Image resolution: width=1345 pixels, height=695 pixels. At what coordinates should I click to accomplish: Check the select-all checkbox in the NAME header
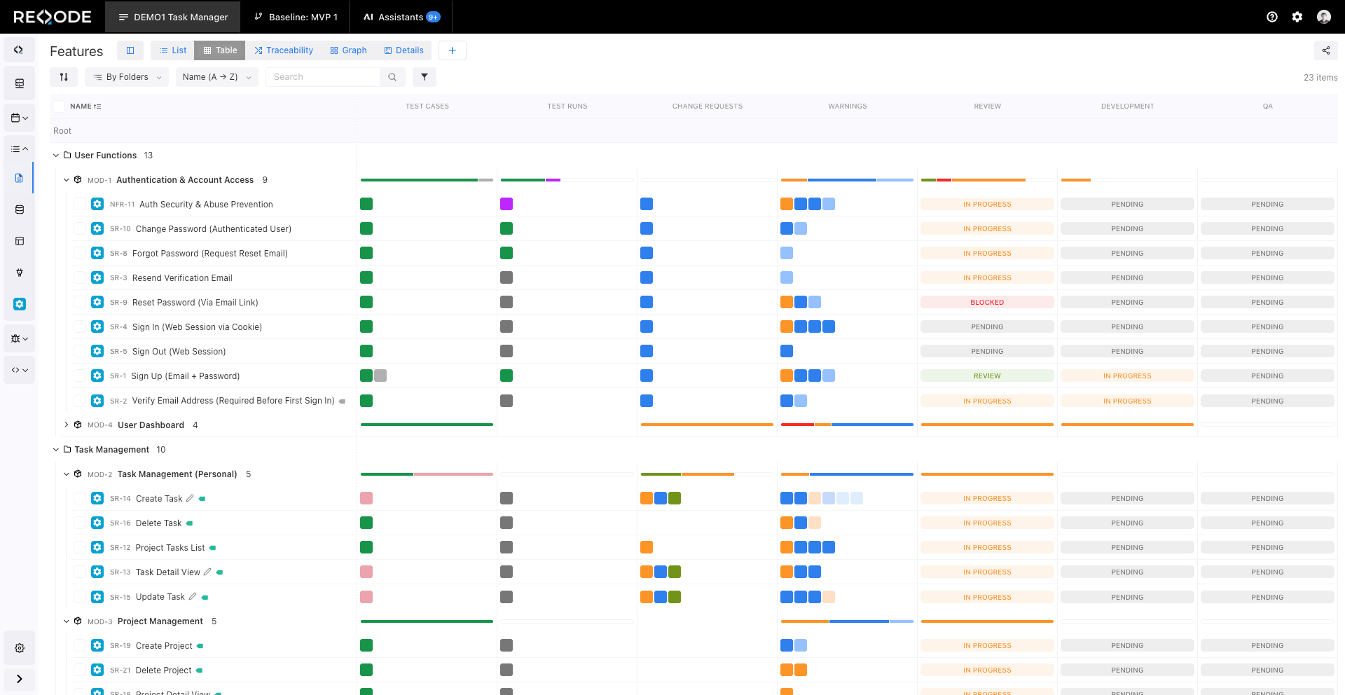59,106
